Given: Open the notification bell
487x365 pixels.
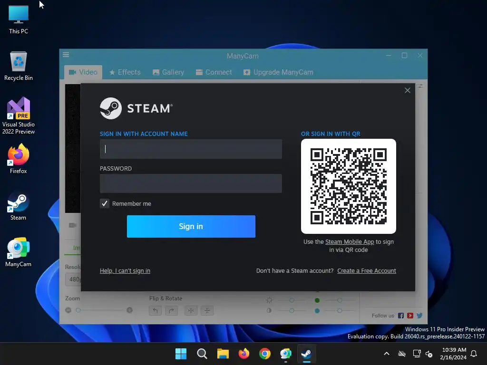Looking at the screenshot, I should tap(474, 354).
